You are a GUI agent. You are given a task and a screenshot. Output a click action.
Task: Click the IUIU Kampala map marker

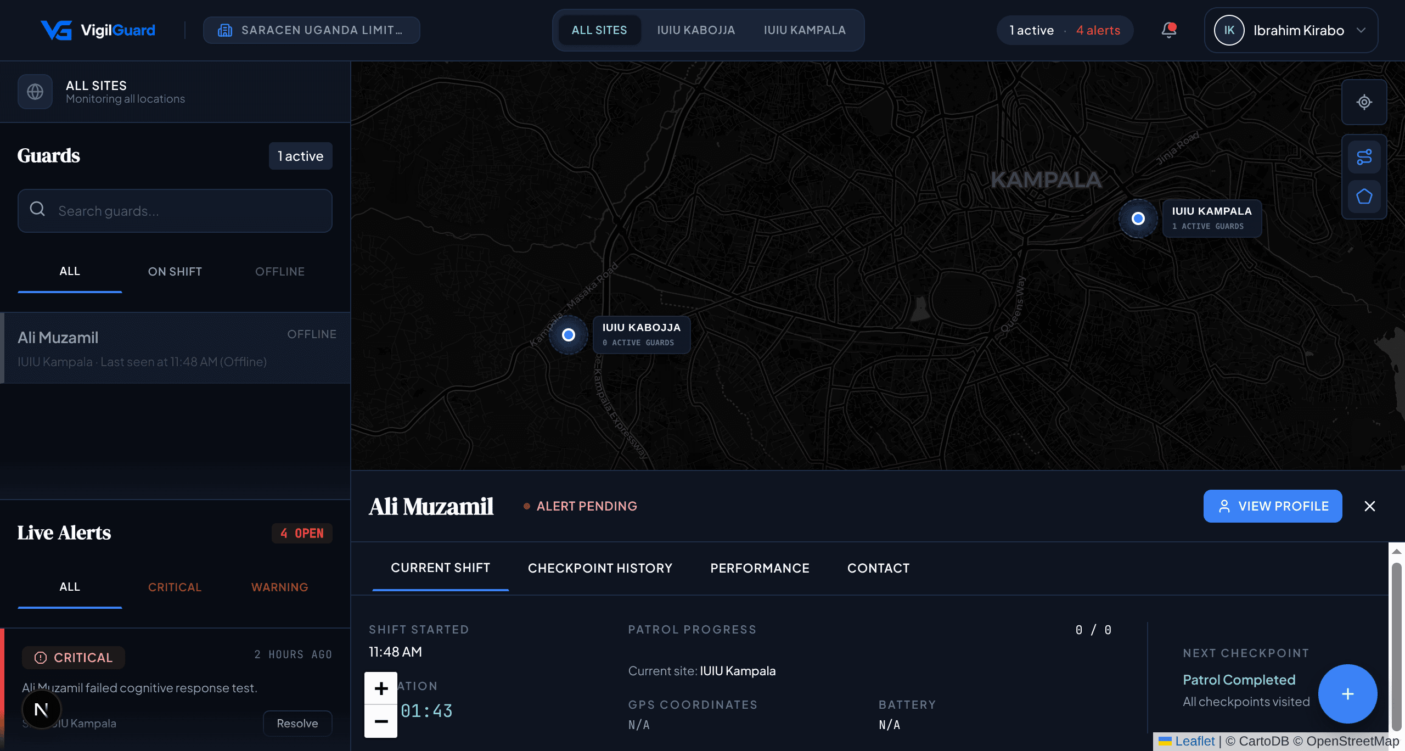1138,218
